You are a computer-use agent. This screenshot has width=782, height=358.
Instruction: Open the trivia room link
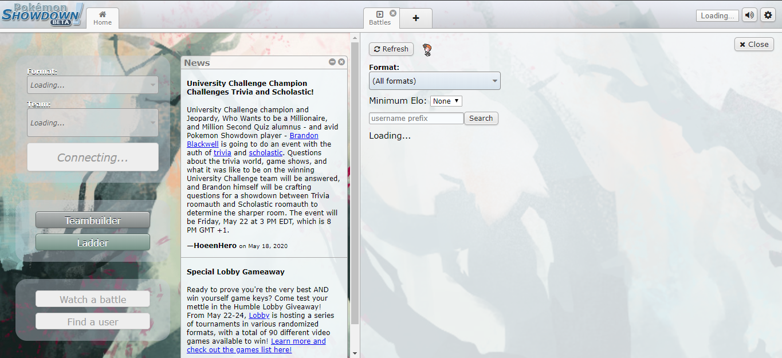point(222,153)
